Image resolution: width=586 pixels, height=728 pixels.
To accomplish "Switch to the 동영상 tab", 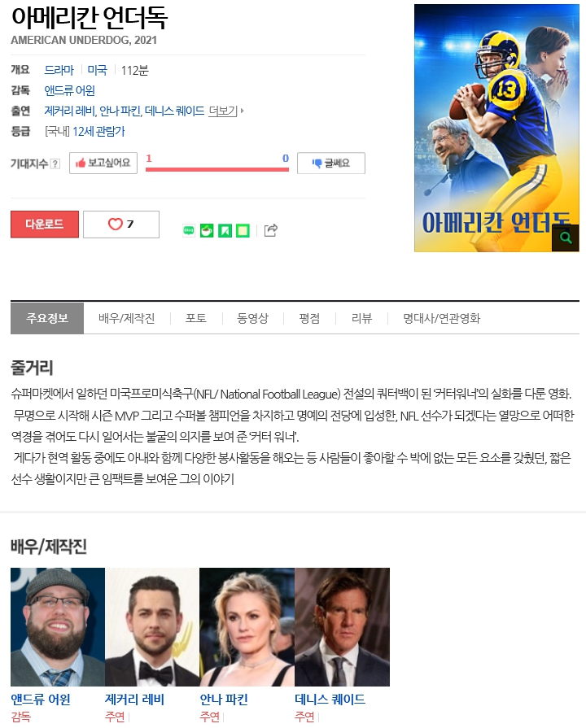I will [x=252, y=318].
